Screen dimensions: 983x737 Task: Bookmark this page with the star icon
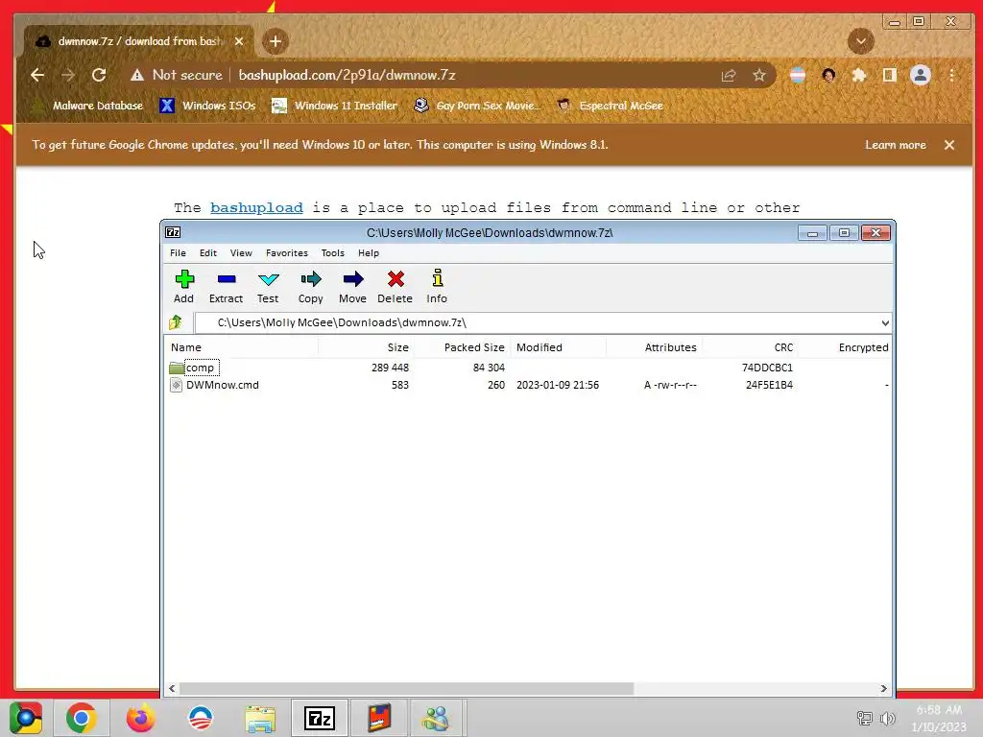tap(759, 75)
